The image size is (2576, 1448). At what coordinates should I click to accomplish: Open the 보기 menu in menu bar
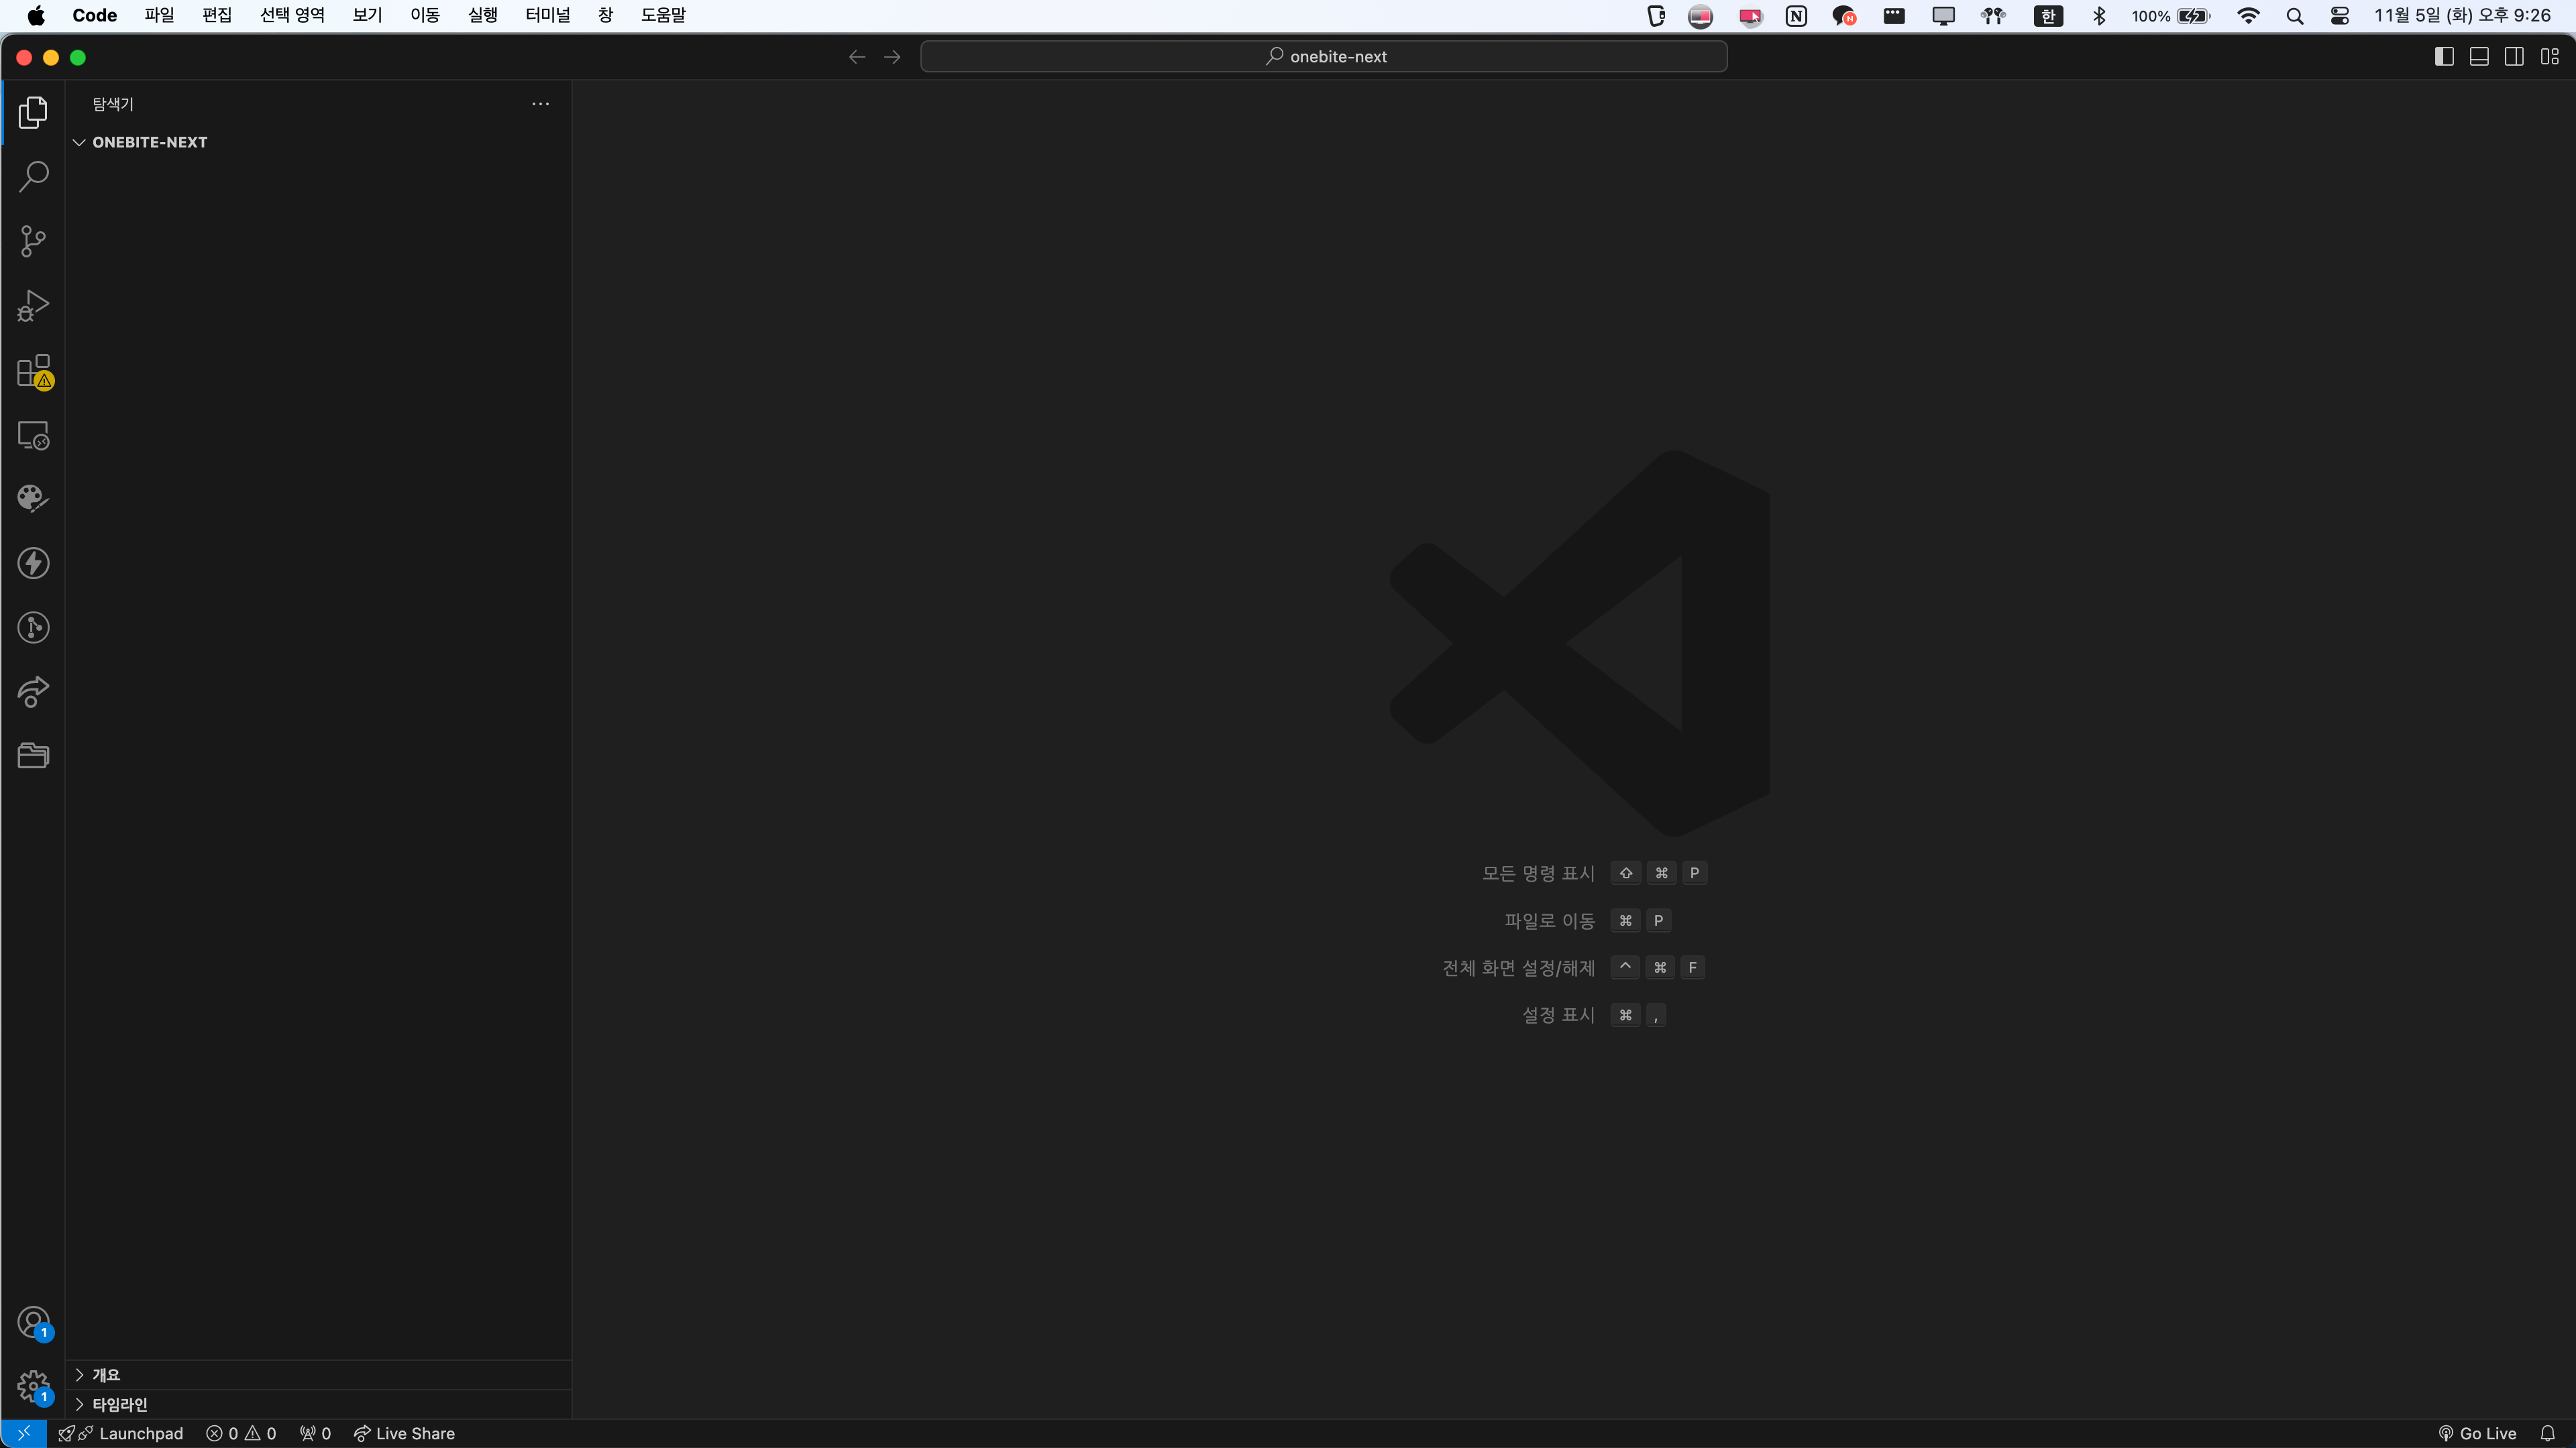pos(367,15)
